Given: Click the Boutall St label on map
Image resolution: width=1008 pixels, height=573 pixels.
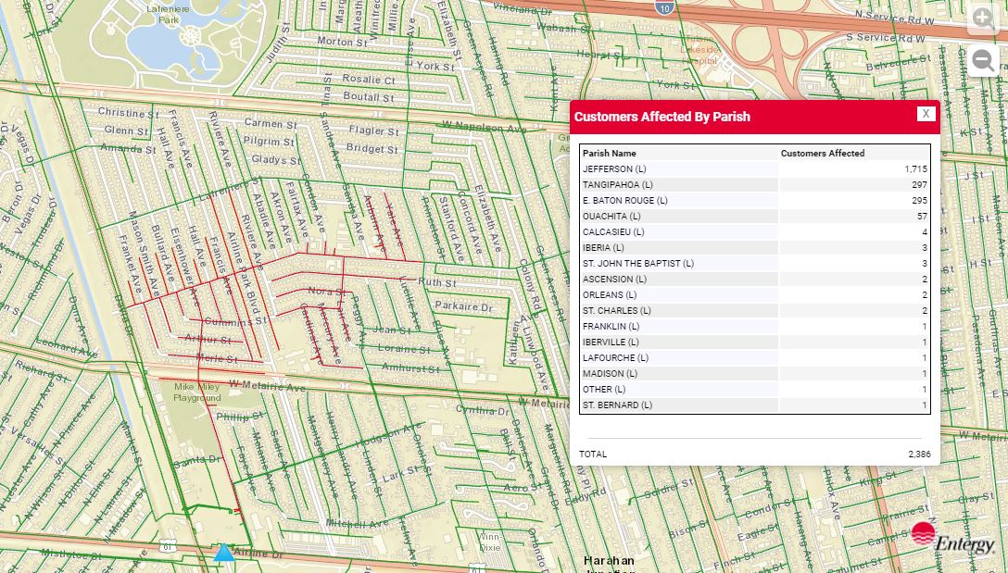Looking at the screenshot, I should coord(369,97).
